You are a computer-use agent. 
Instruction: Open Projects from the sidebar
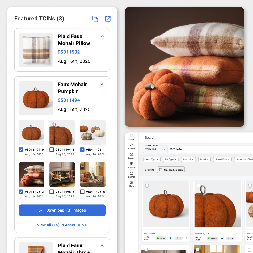coord(132,165)
